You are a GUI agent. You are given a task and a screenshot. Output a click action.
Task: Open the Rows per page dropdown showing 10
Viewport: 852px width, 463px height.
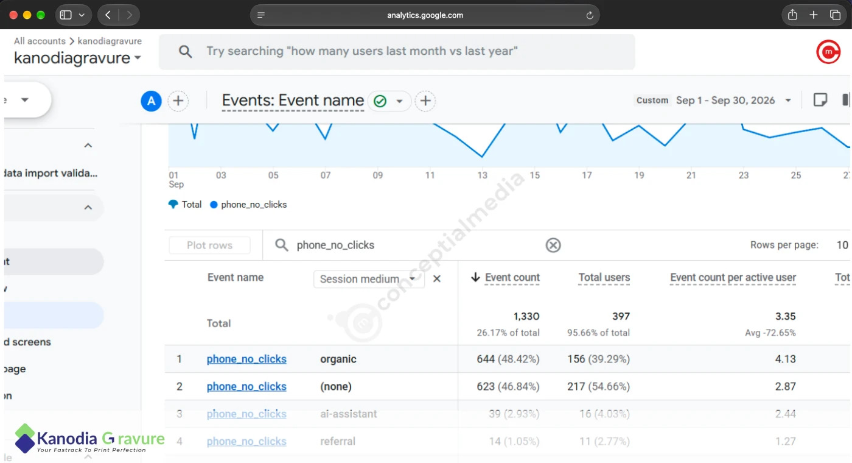tap(842, 245)
